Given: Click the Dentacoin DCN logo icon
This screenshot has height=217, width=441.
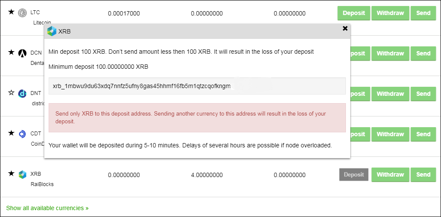Looking at the screenshot, I should [x=22, y=53].
